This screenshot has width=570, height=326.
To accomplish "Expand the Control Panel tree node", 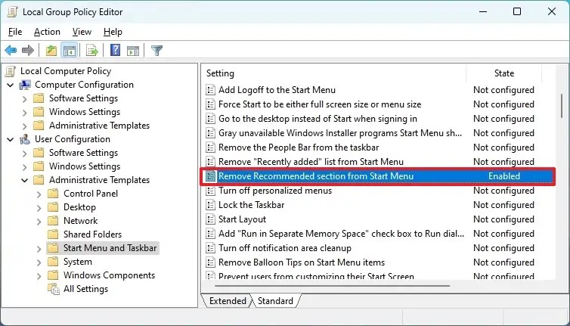I will (x=39, y=194).
